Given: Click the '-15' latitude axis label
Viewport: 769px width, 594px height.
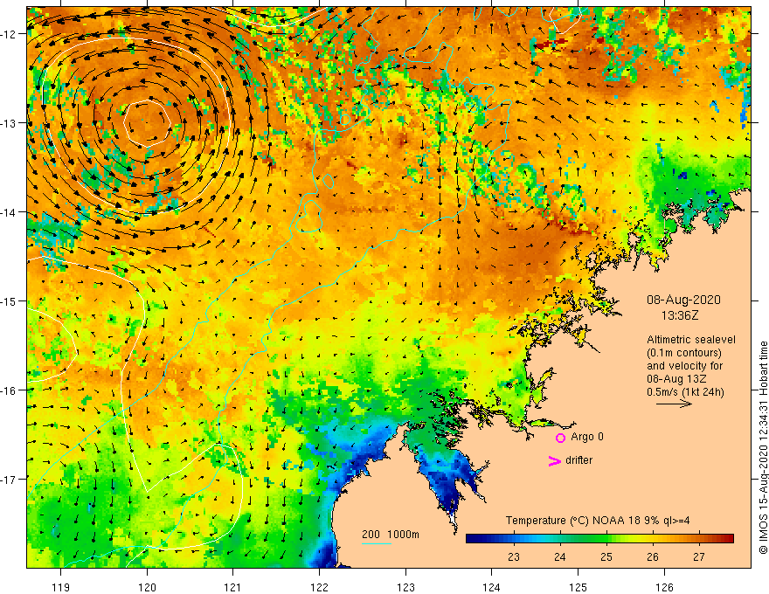Looking at the screenshot, I should pos(9,300).
